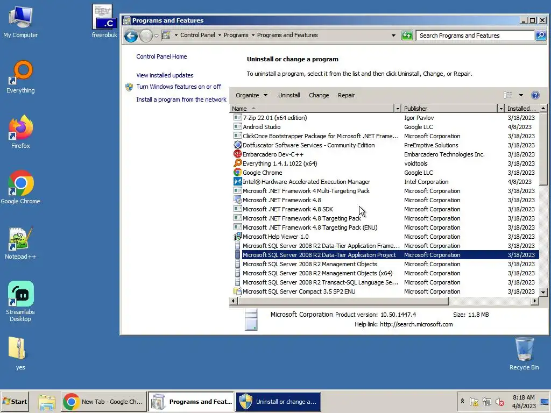This screenshot has width=551, height=413.
Task: Click the Back navigation arrow
Action: (x=131, y=35)
